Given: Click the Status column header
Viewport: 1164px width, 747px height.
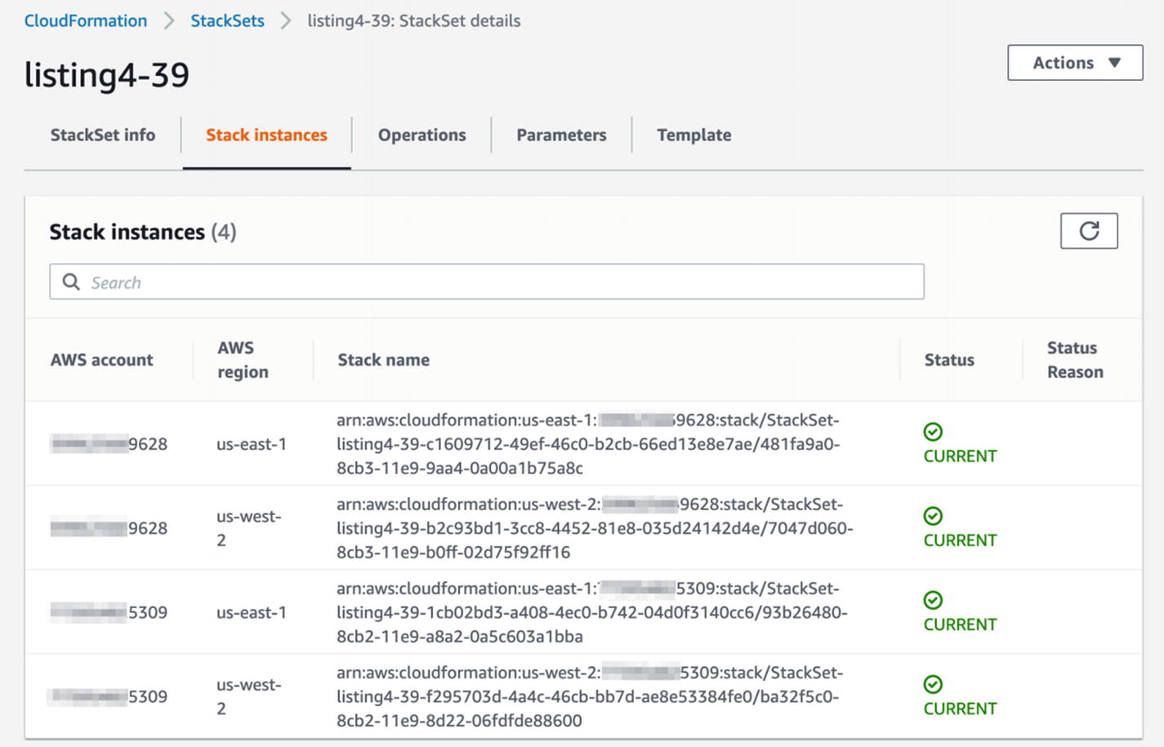Looking at the screenshot, I should (x=949, y=359).
